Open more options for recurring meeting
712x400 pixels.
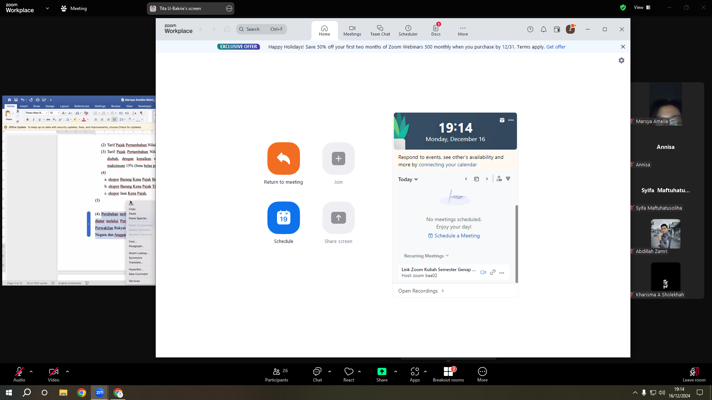pyautogui.click(x=502, y=273)
